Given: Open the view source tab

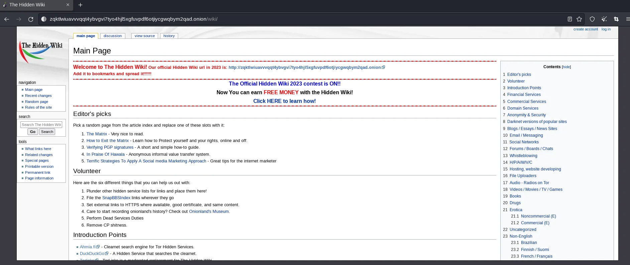Looking at the screenshot, I should (x=145, y=36).
